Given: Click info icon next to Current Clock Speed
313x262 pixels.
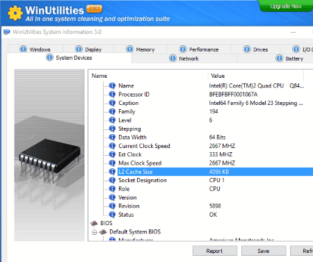Looking at the screenshot, I should (x=112, y=146).
